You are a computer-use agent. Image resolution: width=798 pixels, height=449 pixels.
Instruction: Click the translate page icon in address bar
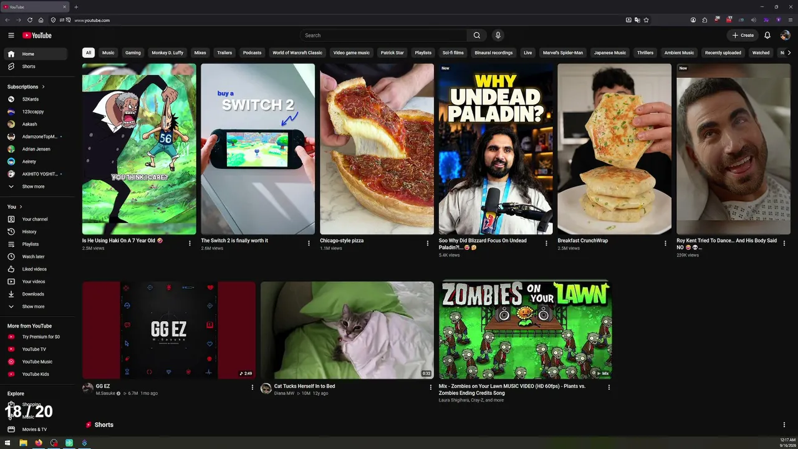coord(637,20)
